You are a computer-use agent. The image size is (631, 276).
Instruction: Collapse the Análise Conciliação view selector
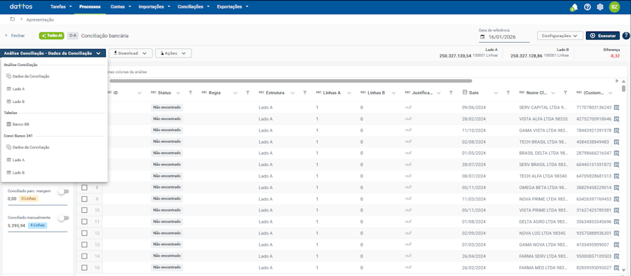pos(53,53)
